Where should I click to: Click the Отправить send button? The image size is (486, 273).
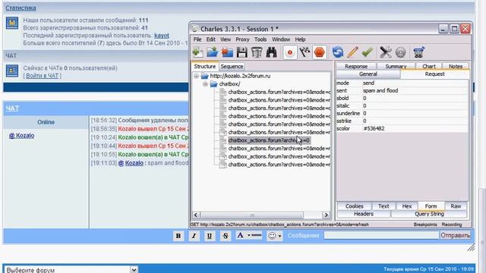(456, 235)
